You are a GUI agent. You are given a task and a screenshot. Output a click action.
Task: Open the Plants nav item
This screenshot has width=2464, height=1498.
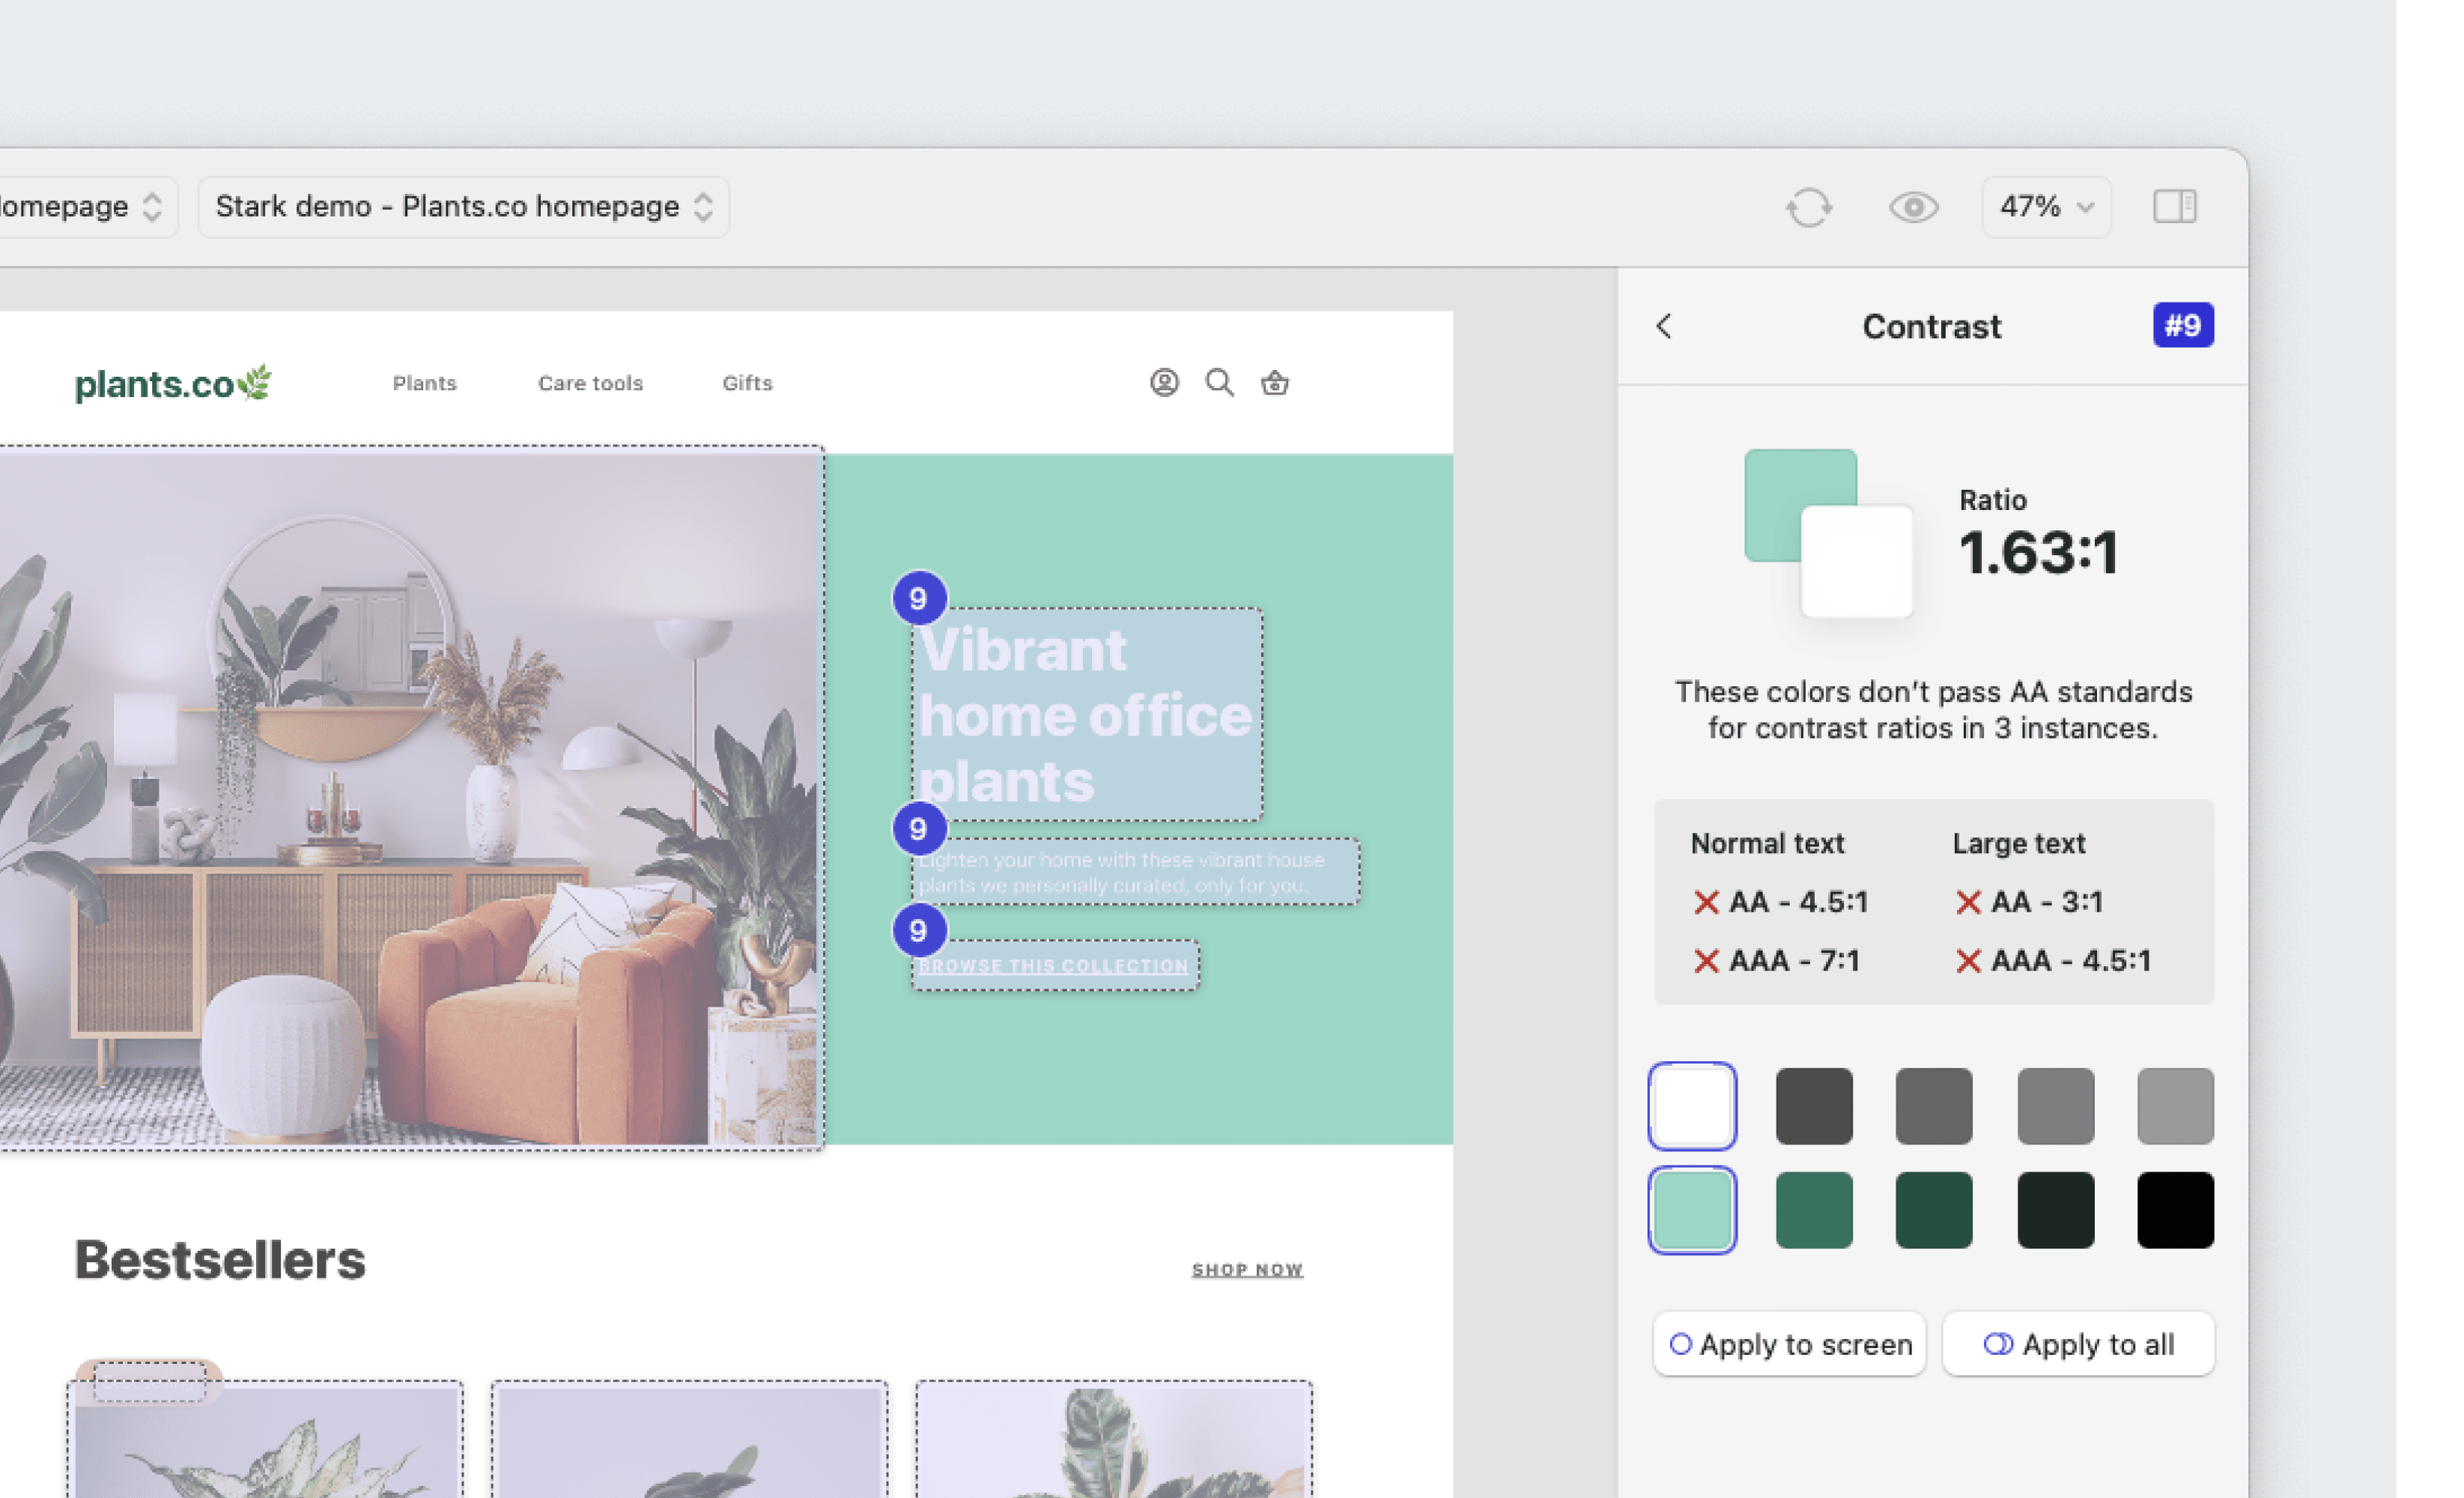(x=424, y=383)
